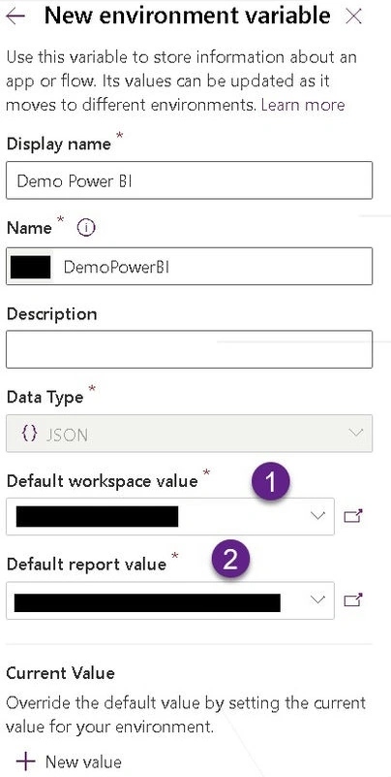Open workspace in new window icon
The width and height of the screenshot is (391, 777).
353,516
